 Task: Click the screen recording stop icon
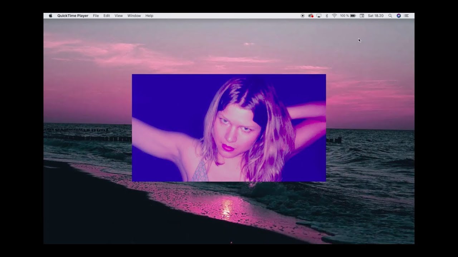[303, 16]
